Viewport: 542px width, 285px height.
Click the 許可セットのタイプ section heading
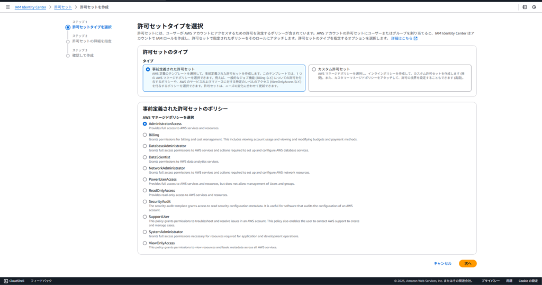(x=165, y=52)
